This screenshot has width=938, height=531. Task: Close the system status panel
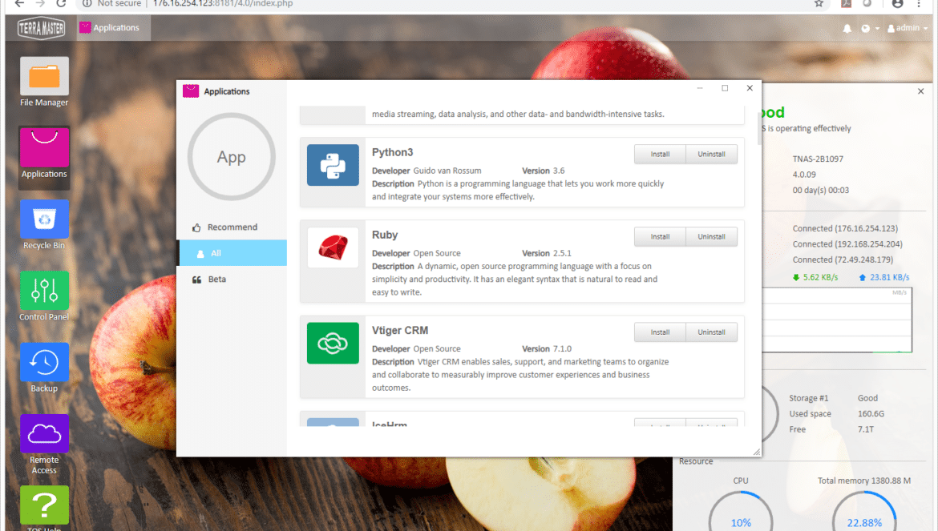pyautogui.click(x=920, y=91)
